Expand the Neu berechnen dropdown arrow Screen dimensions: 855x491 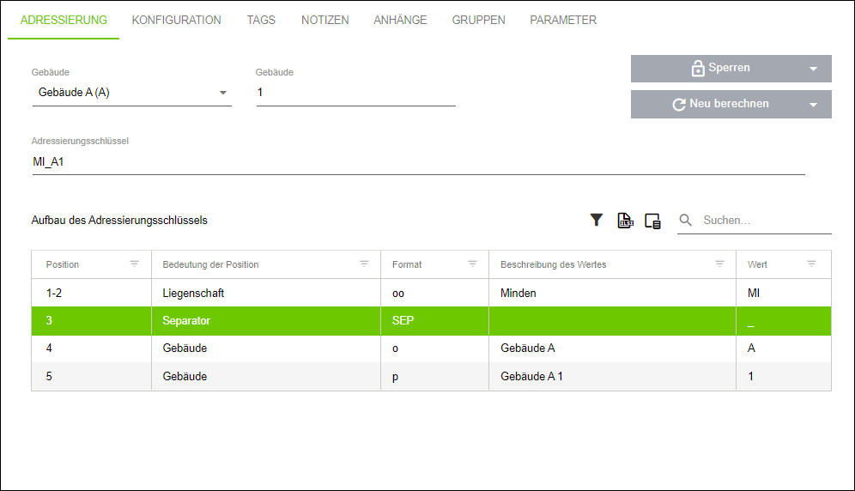pyautogui.click(x=813, y=105)
